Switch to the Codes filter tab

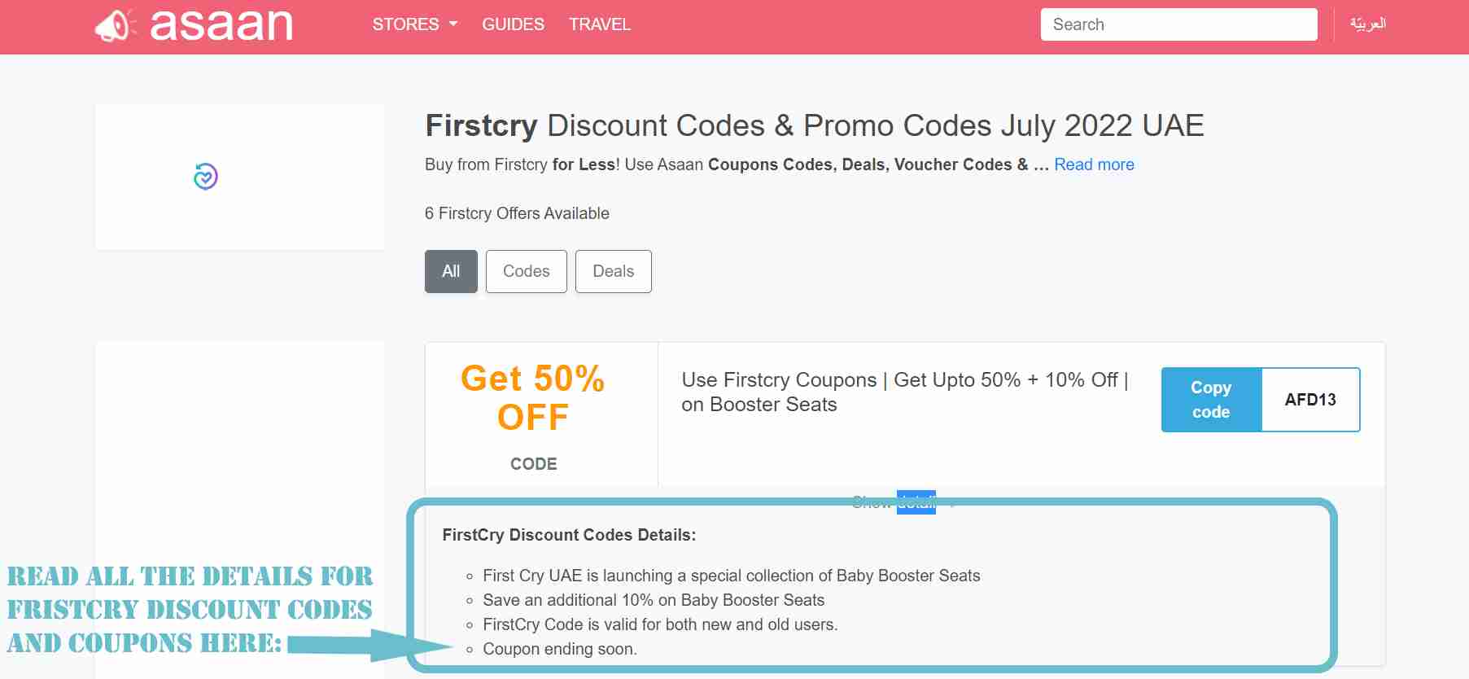[526, 271]
